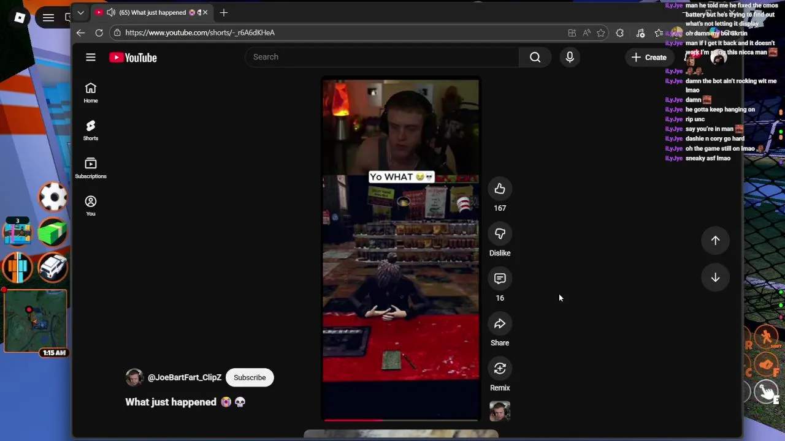Open the tab search dropdown chevron
The height and width of the screenshot is (441, 785).
(80, 12)
